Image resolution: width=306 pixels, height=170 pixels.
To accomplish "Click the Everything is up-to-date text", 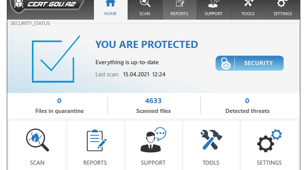I will [126, 62].
